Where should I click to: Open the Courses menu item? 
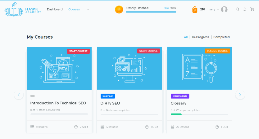click(x=74, y=9)
